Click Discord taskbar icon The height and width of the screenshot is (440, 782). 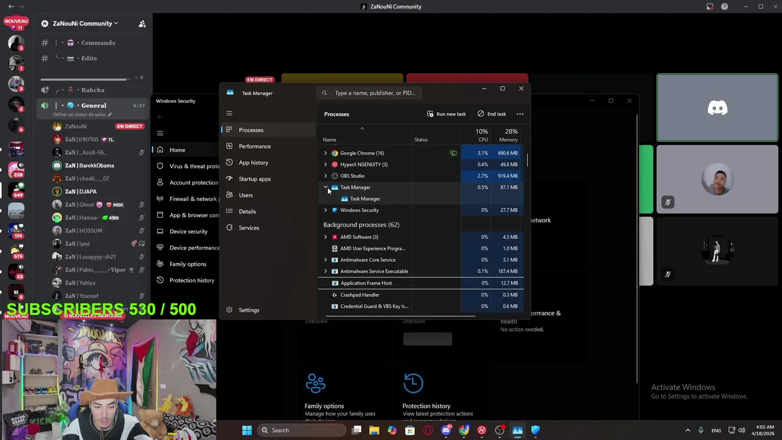[446, 430]
